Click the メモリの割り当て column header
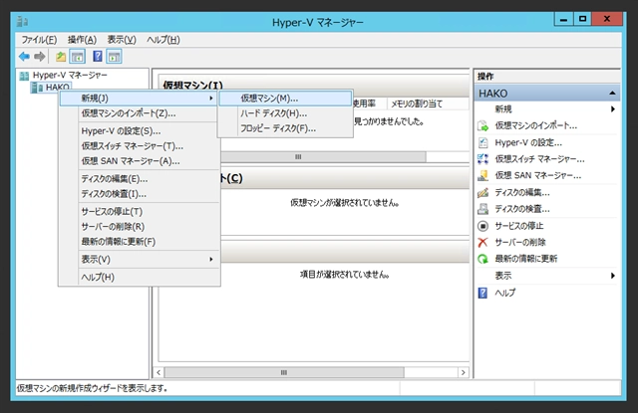Viewport: 638px width, 413px height. click(x=417, y=103)
